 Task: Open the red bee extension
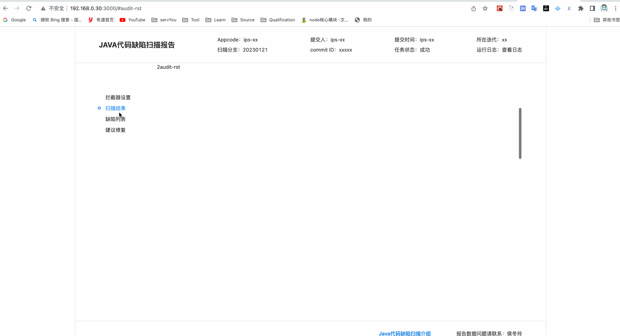pos(499,8)
